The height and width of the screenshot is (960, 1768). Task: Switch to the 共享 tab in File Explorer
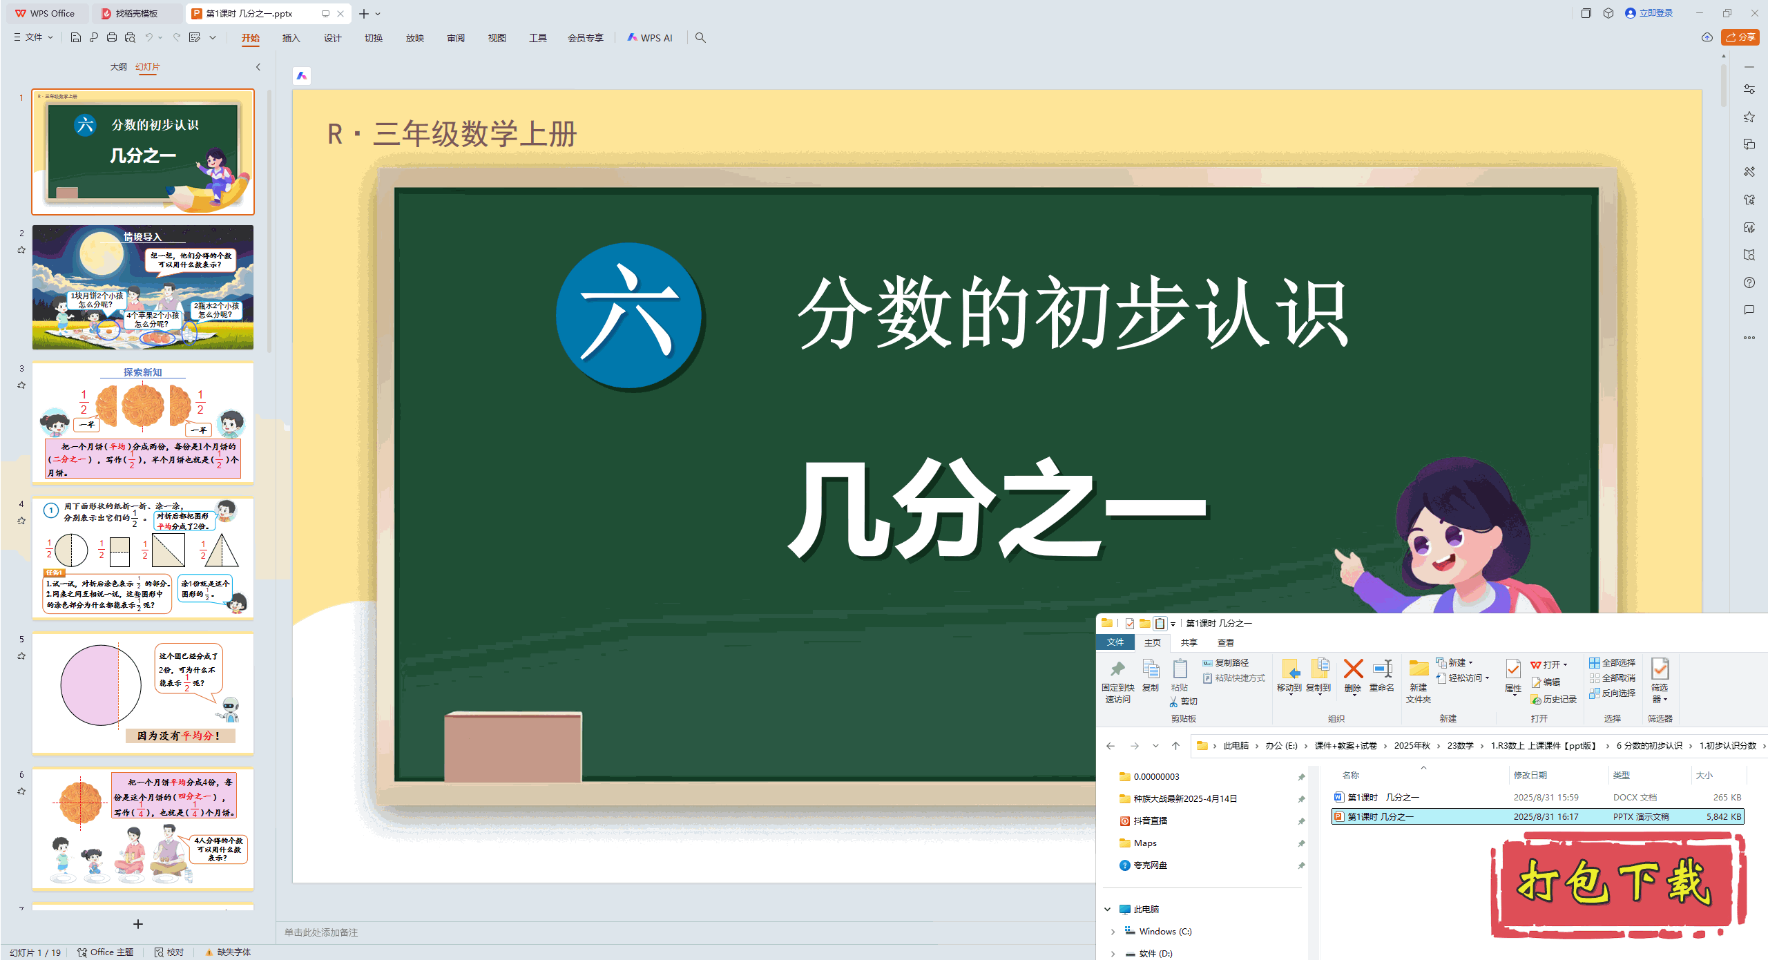tap(1189, 642)
